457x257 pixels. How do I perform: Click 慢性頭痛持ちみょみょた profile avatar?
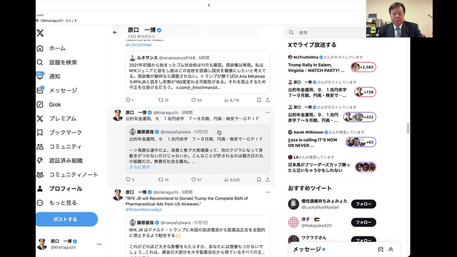coord(294,204)
